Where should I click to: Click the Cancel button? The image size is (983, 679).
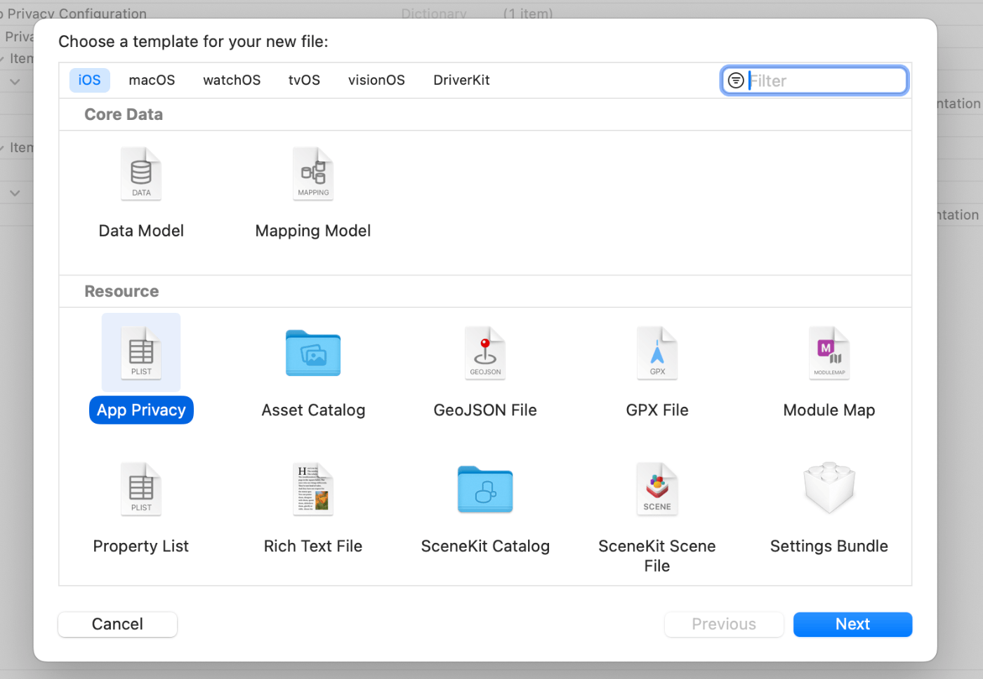coord(117,624)
